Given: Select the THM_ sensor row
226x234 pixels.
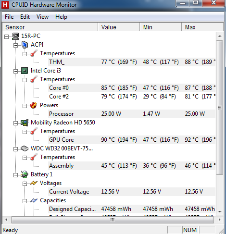Looking at the screenshot, I should click(132, 62).
